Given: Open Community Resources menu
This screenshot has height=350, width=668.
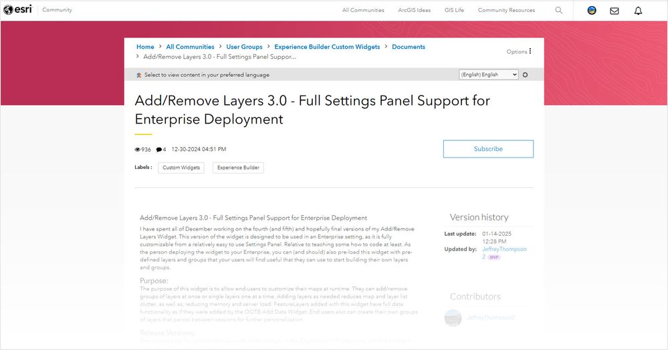Looking at the screenshot, I should click(x=506, y=10).
